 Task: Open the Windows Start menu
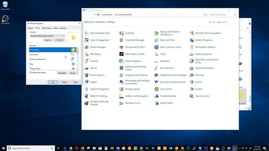point(3,148)
